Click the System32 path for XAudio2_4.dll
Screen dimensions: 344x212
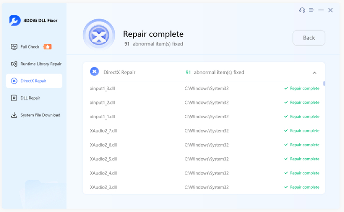(x=206, y=173)
